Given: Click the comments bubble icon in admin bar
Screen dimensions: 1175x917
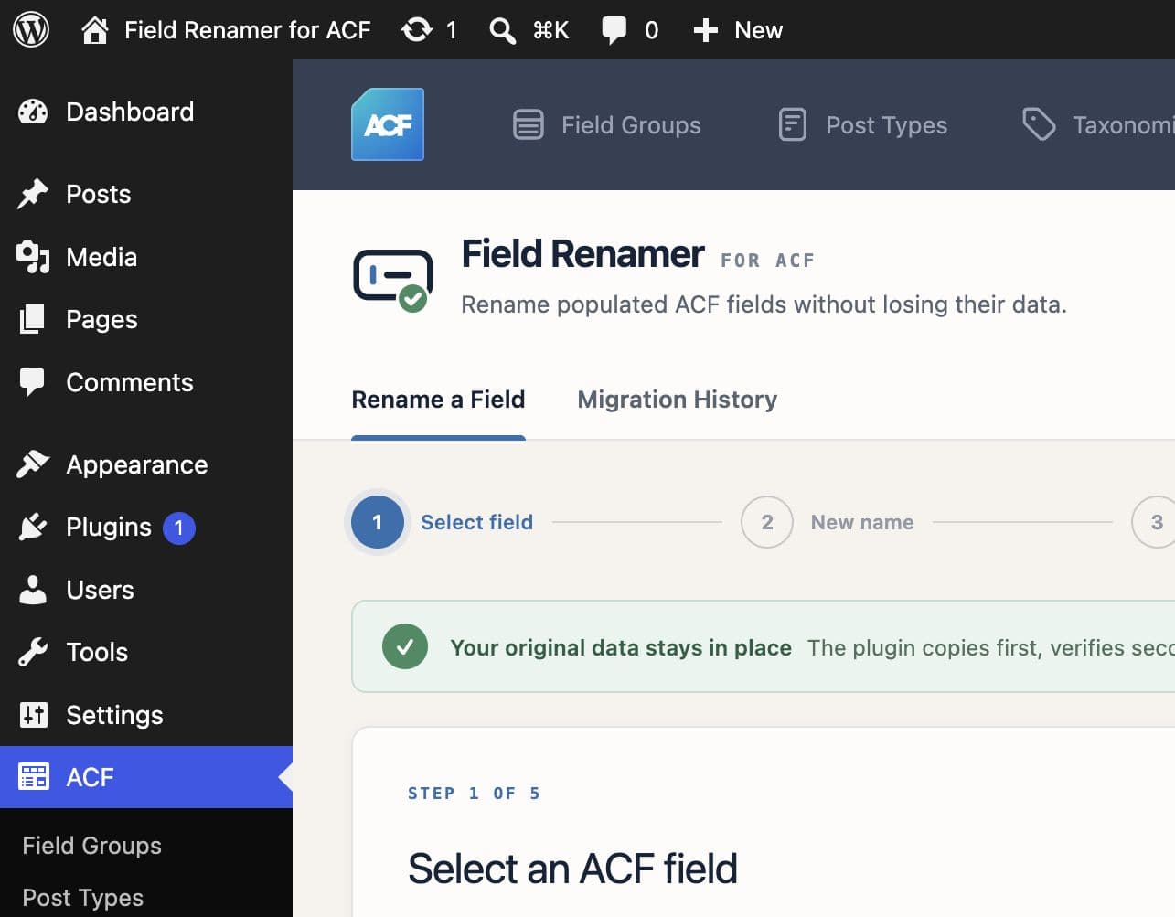Looking at the screenshot, I should pos(614,30).
